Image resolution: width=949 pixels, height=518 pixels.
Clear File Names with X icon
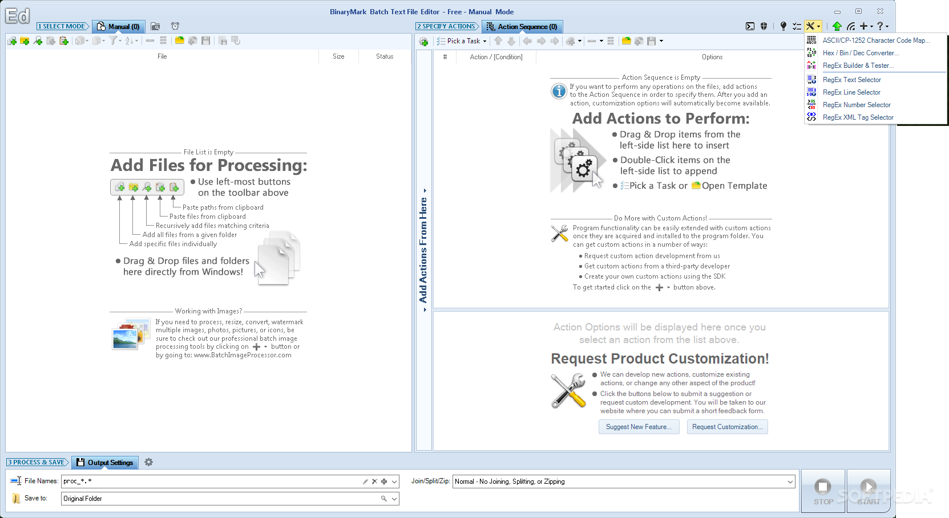tap(374, 482)
